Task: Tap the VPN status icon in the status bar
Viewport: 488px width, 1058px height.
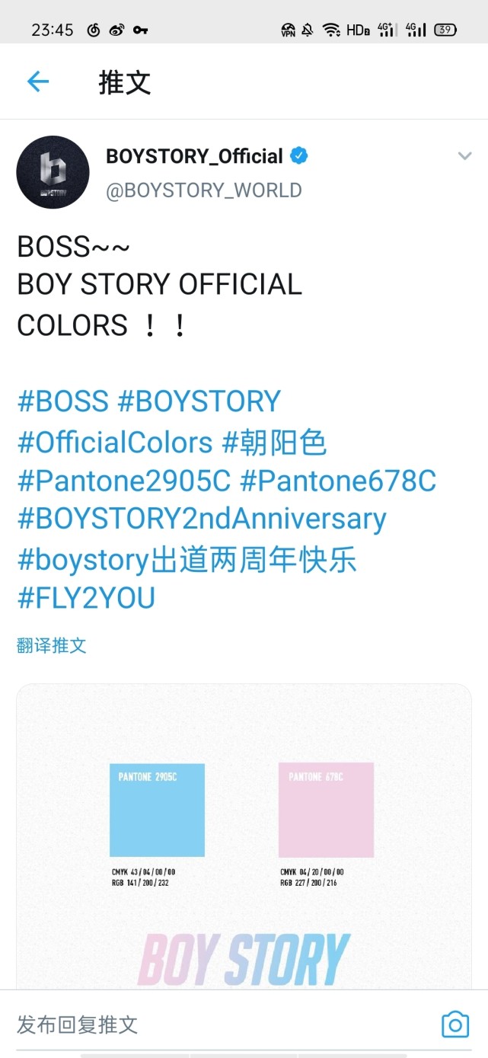Action: pyautogui.click(x=289, y=29)
